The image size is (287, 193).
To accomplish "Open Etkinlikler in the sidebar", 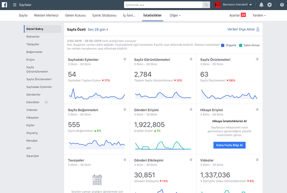I will tap(33, 102).
